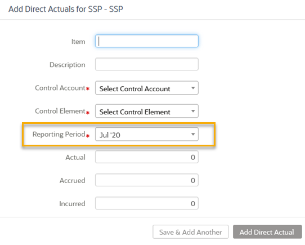
Task: Select the Incurred amount field
Action: pos(147,203)
